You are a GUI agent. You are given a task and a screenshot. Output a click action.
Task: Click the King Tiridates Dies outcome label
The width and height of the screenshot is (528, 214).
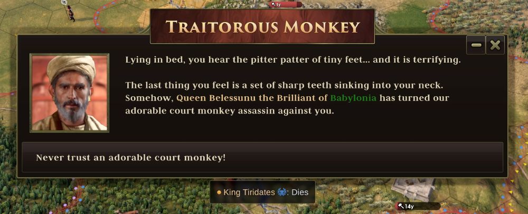click(262, 192)
